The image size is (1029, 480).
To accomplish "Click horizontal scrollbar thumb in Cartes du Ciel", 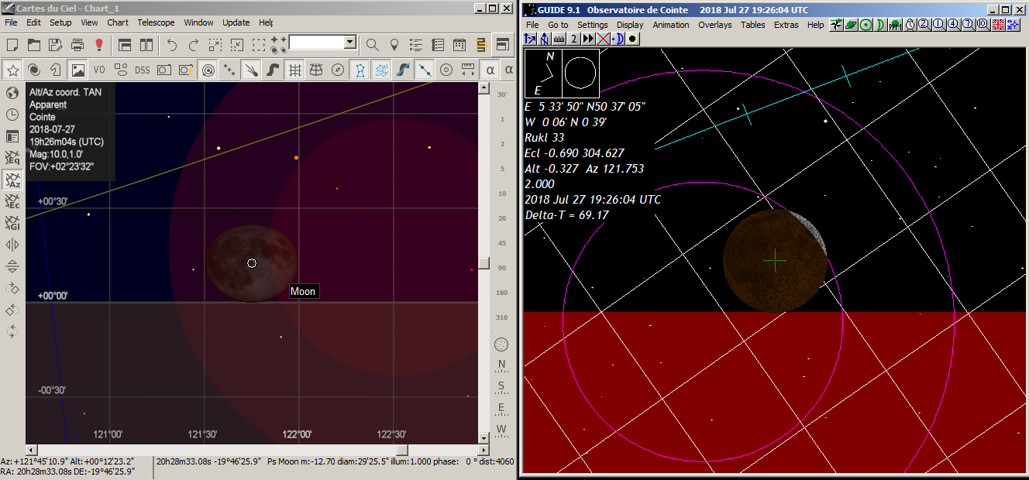I will coord(402,450).
